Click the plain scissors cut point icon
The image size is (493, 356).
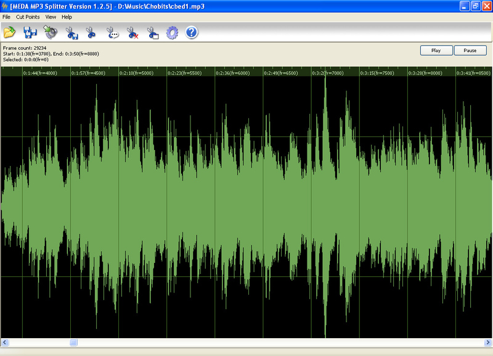91,33
